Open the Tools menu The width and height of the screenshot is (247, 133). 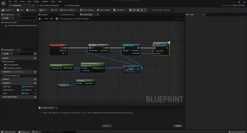[x=53, y=1]
